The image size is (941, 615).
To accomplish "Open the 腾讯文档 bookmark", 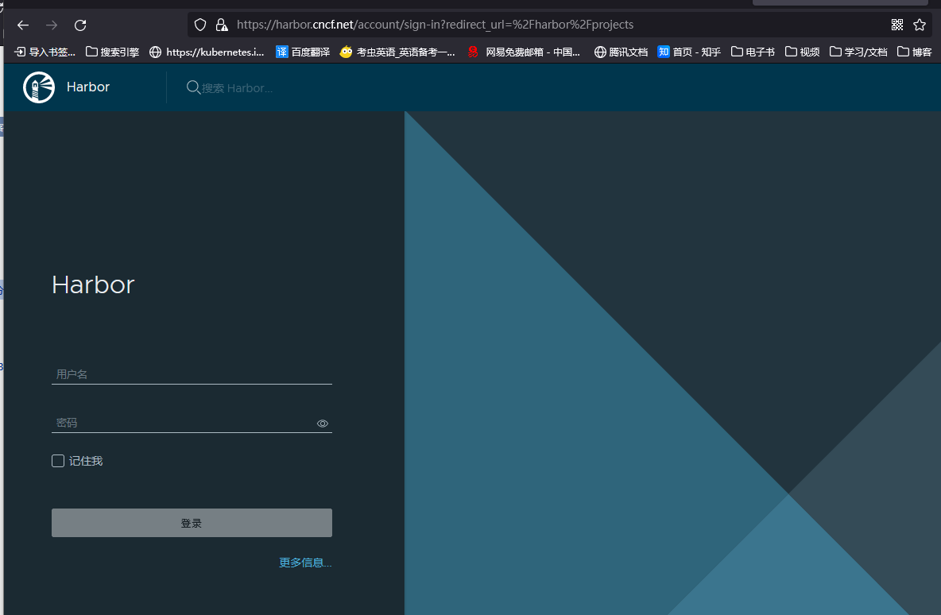I will (x=622, y=52).
